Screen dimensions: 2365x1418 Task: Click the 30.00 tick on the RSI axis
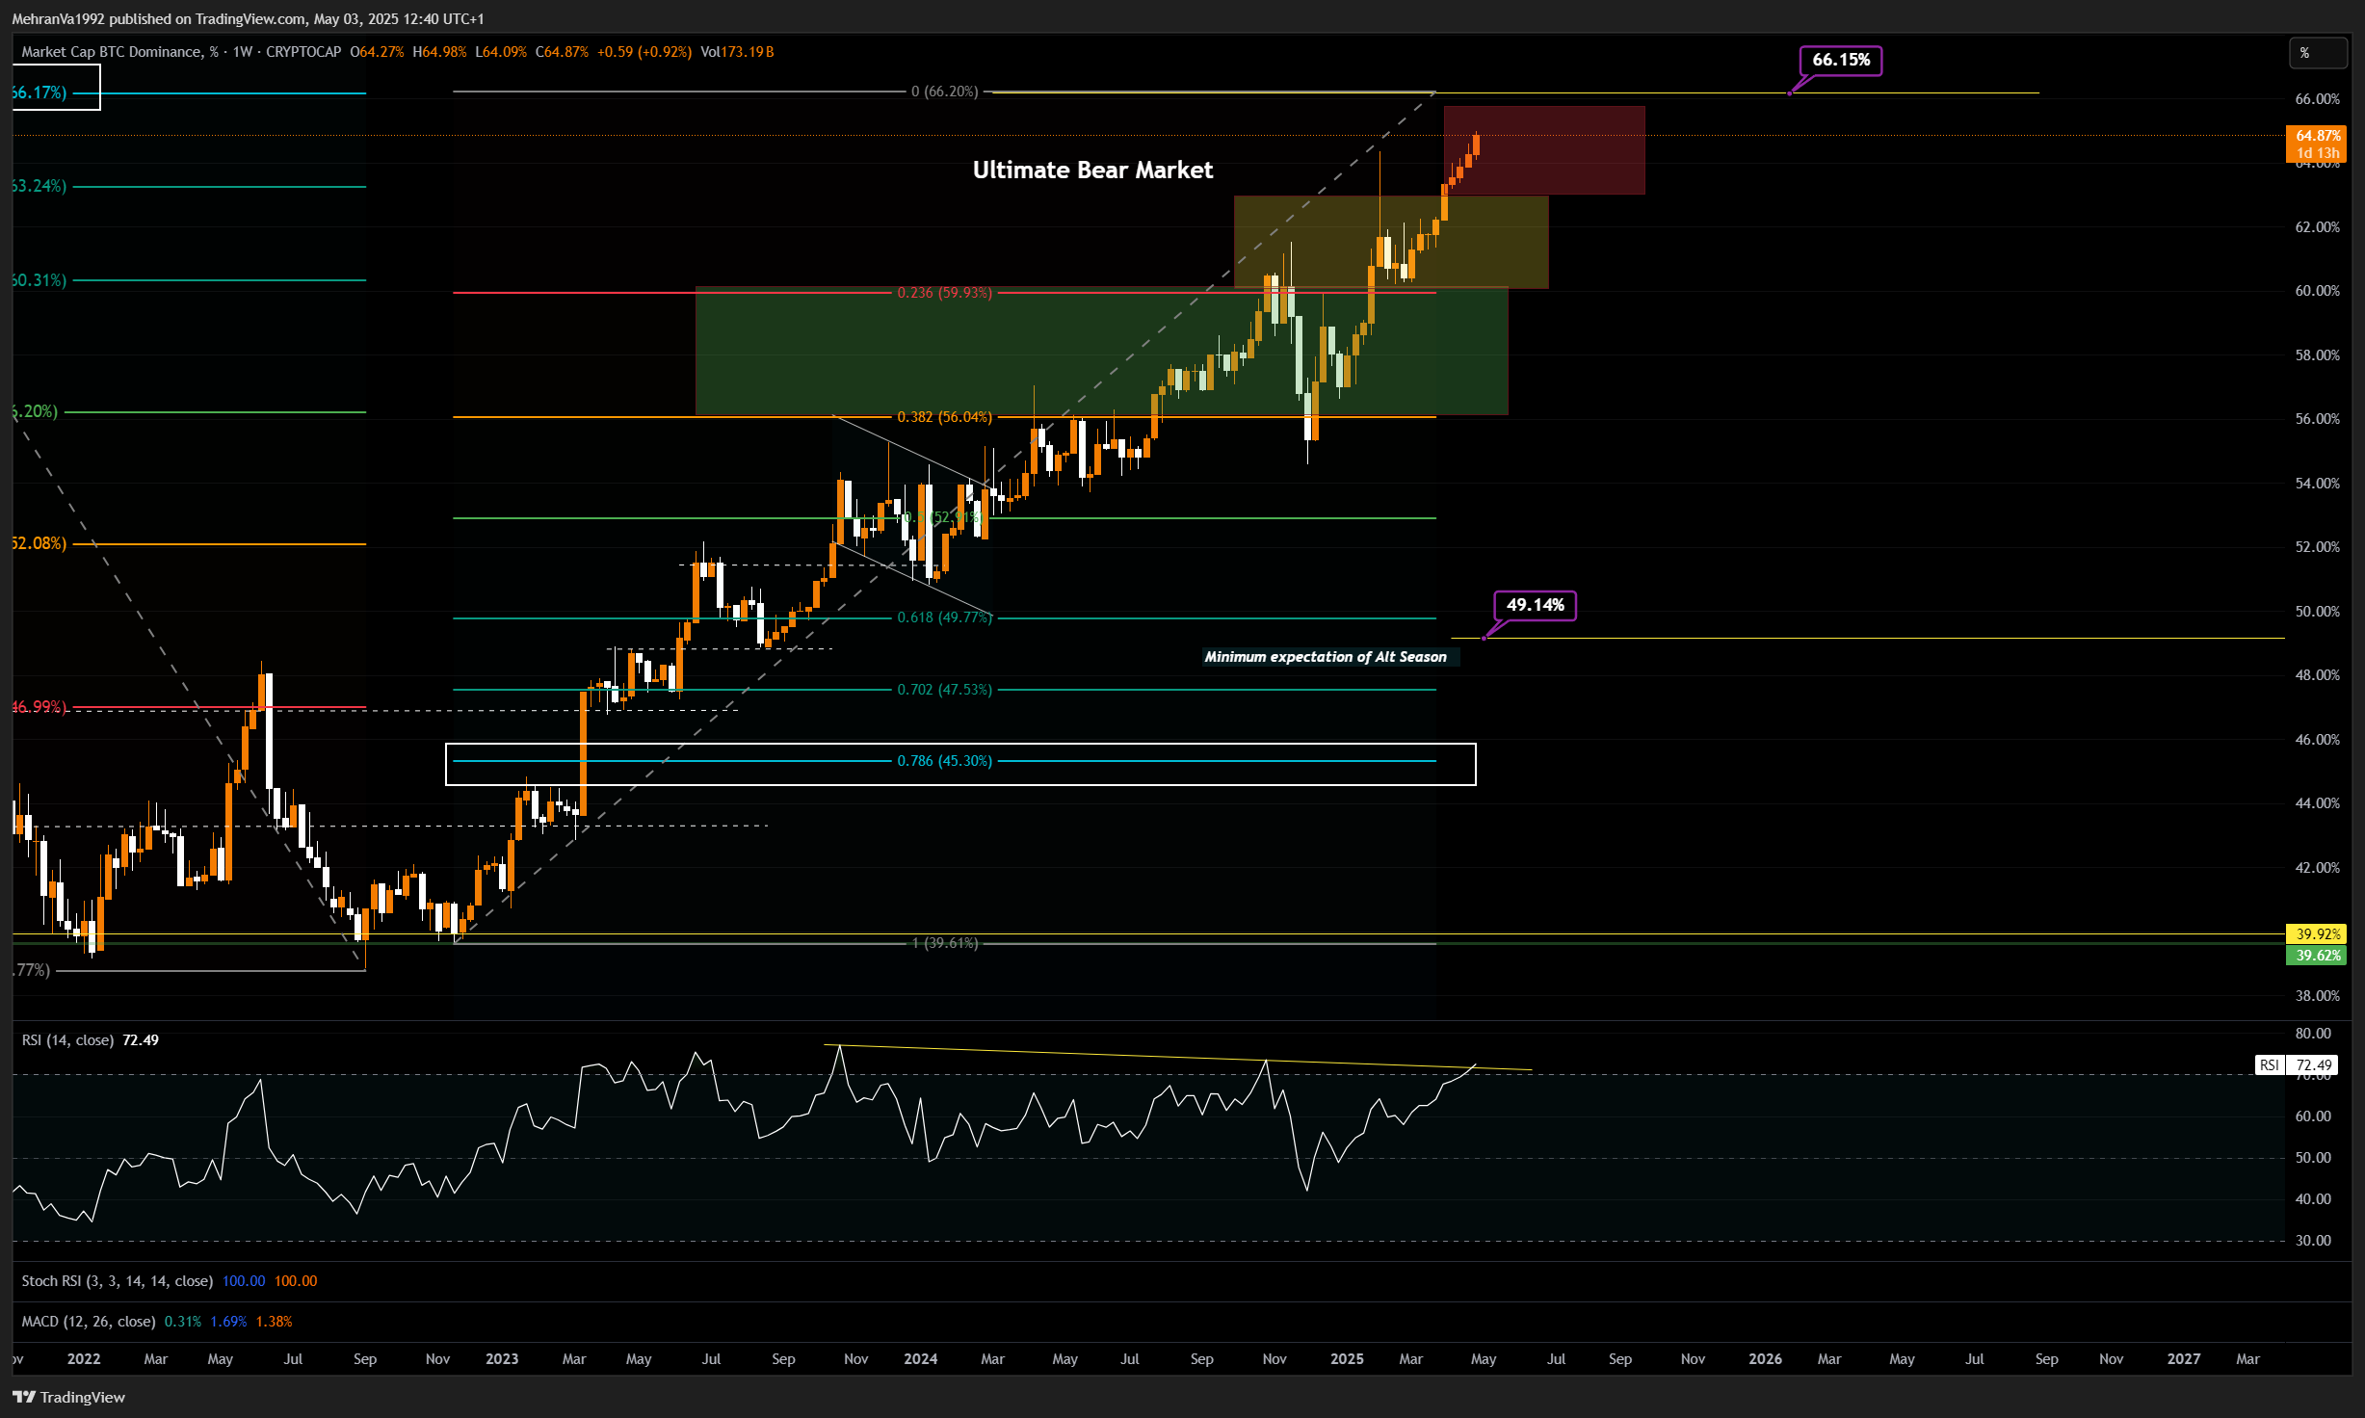(x=2313, y=1241)
